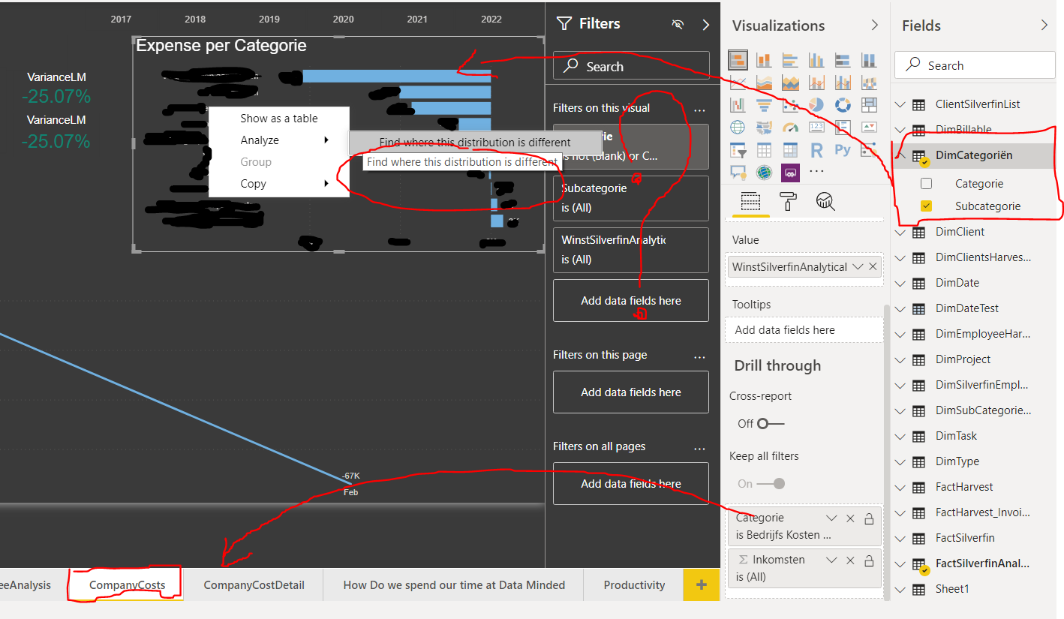Screen dimensions: 1064x619
Task: Lock the Inkomsten drill-through filter
Action: coord(869,560)
